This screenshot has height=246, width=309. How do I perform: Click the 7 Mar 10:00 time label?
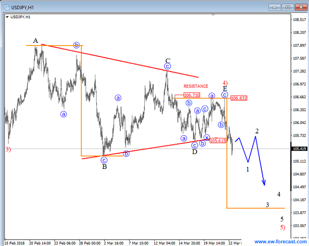coord(138,243)
